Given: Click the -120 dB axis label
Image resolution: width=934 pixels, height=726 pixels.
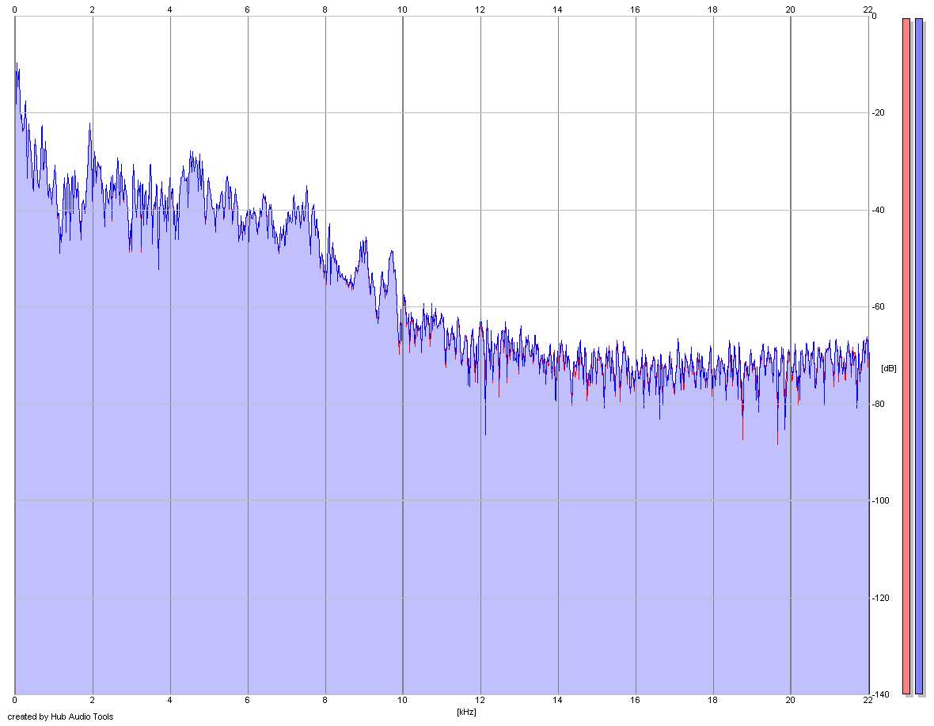Looking at the screenshot, I should (880, 598).
